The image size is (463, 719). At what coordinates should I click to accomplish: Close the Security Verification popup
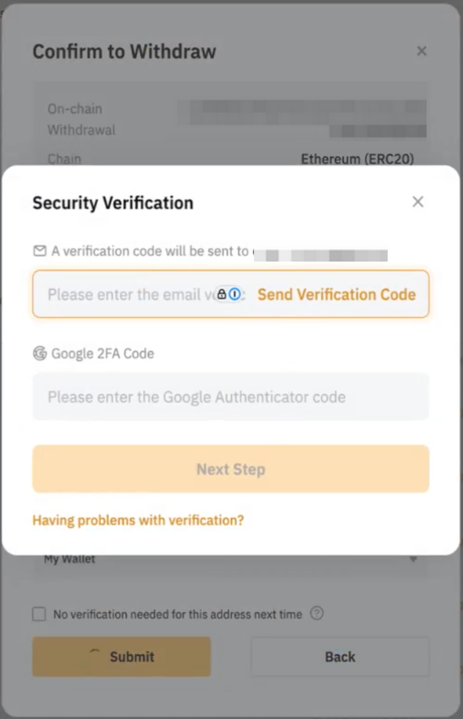click(417, 202)
